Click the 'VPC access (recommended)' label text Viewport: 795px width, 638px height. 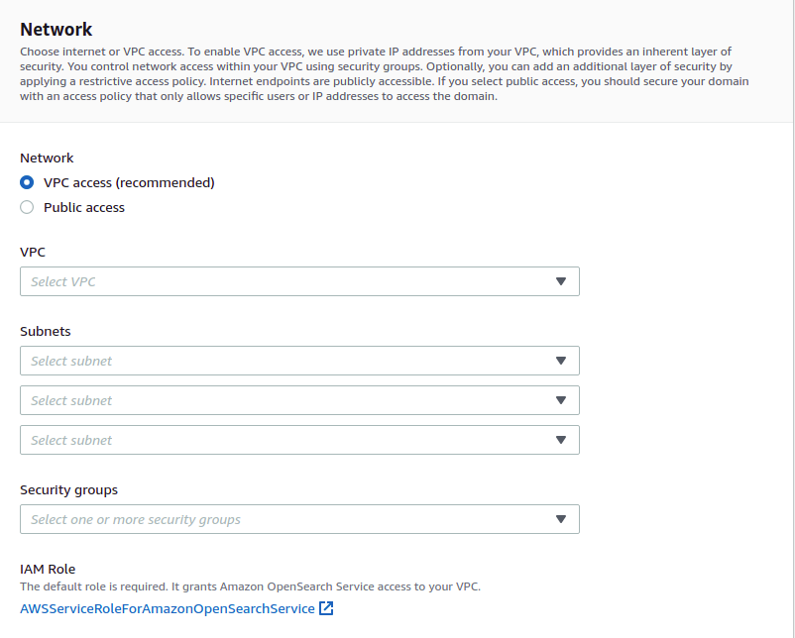point(129,183)
